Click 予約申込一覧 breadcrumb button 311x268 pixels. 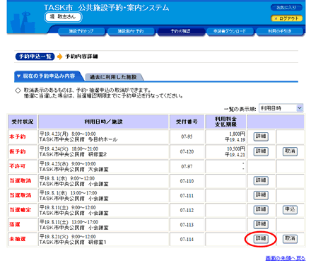35,57
